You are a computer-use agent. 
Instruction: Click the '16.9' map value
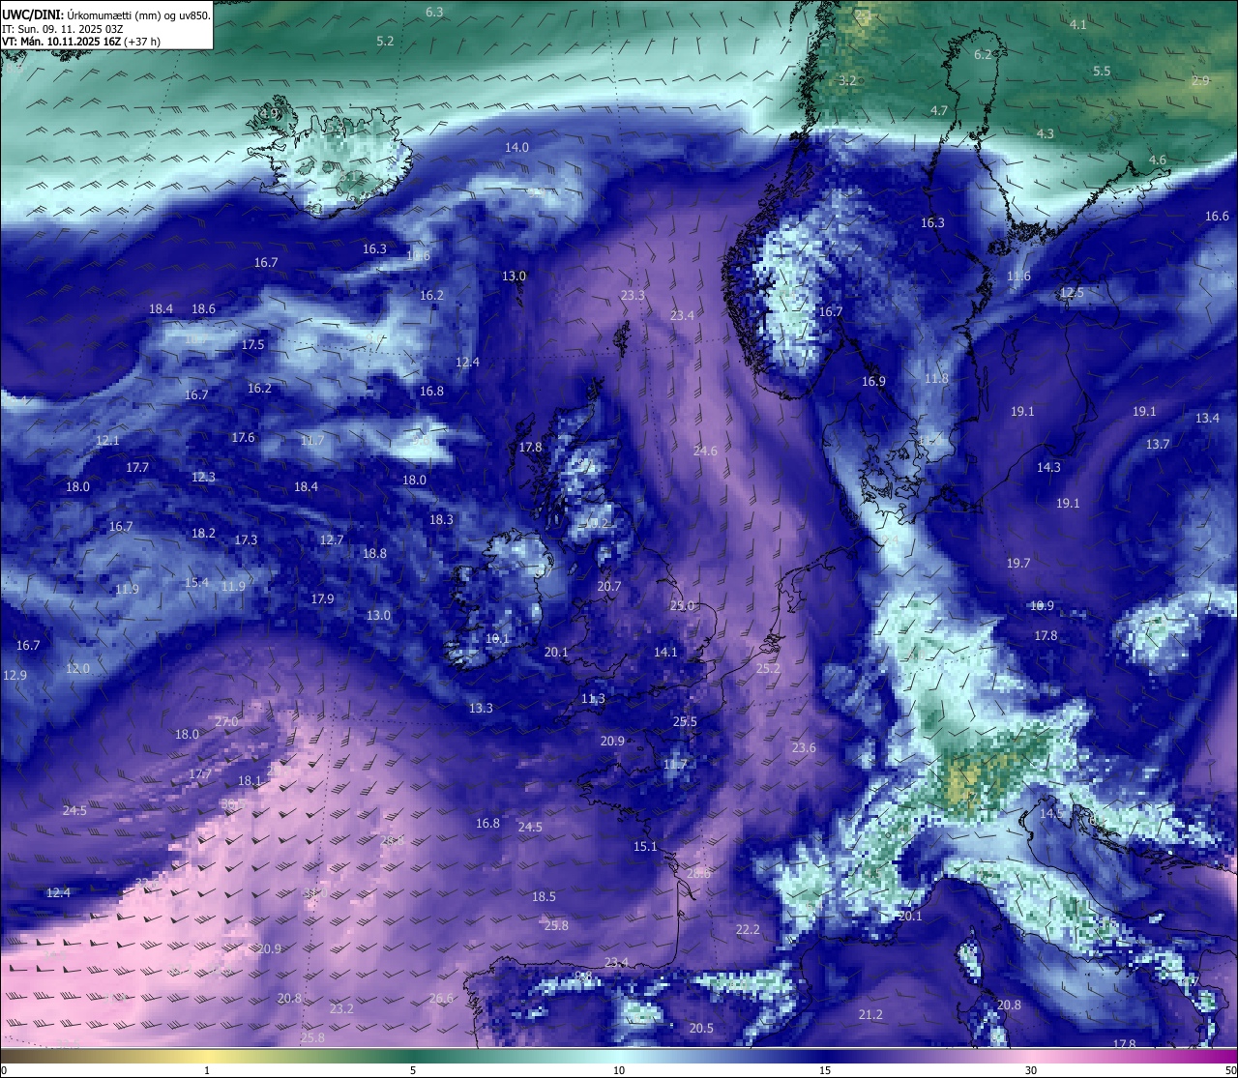click(873, 381)
